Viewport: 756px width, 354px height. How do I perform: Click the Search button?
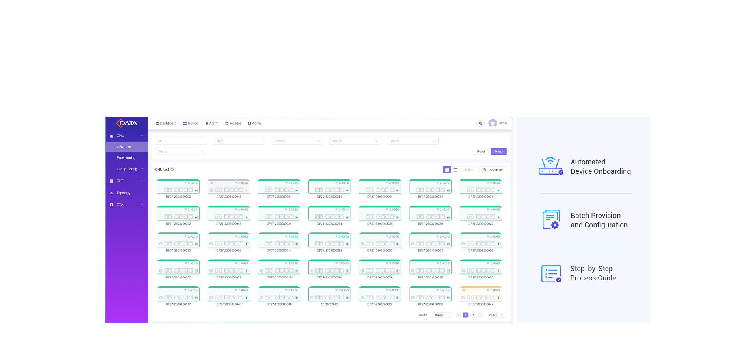point(498,151)
